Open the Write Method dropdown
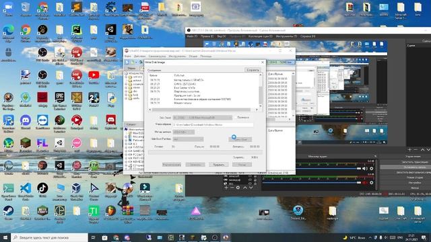The width and height of the screenshot is (431, 242). [184, 132]
